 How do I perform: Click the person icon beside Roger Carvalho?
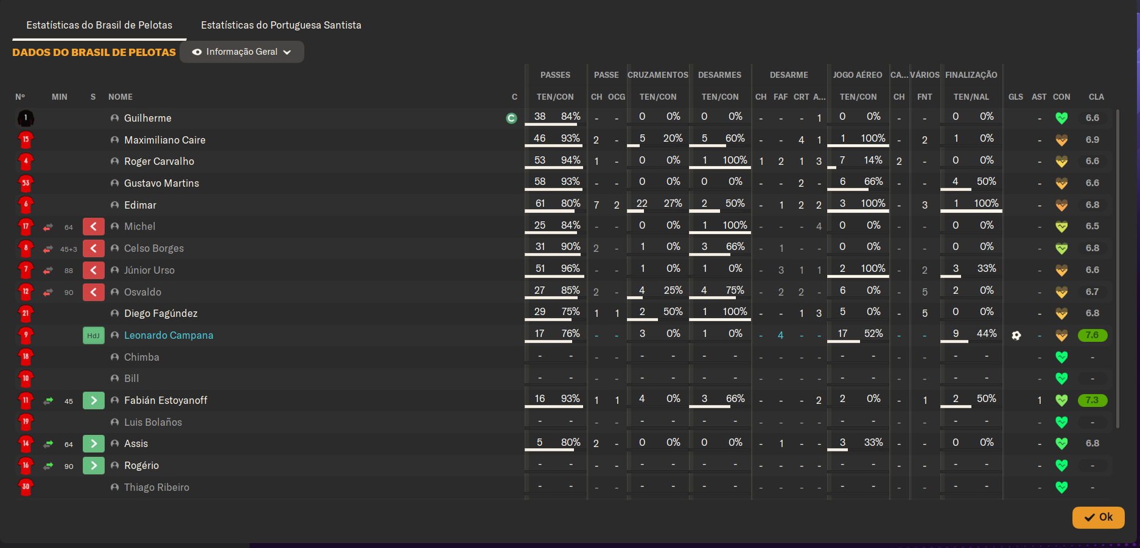pyautogui.click(x=114, y=161)
